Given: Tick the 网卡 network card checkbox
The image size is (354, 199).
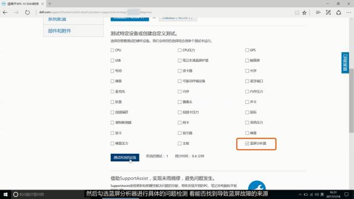Looking at the screenshot, I should (x=179, y=123).
